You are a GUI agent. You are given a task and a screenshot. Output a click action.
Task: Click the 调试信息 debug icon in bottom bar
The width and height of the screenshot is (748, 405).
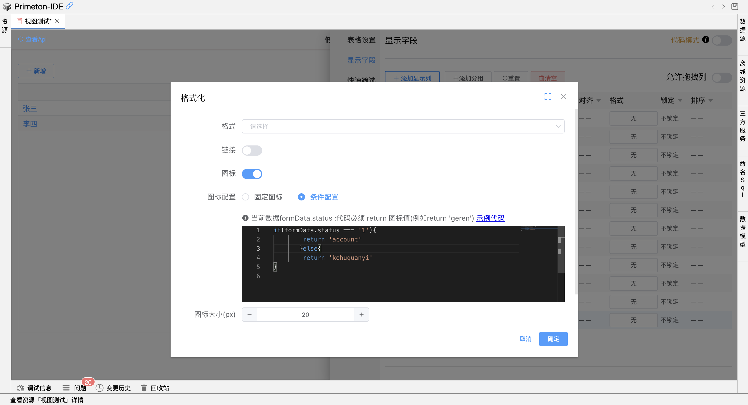[x=20, y=388]
